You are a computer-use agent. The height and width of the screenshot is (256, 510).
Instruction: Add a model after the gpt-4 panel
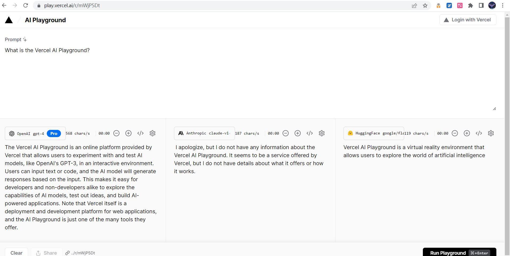(x=128, y=133)
